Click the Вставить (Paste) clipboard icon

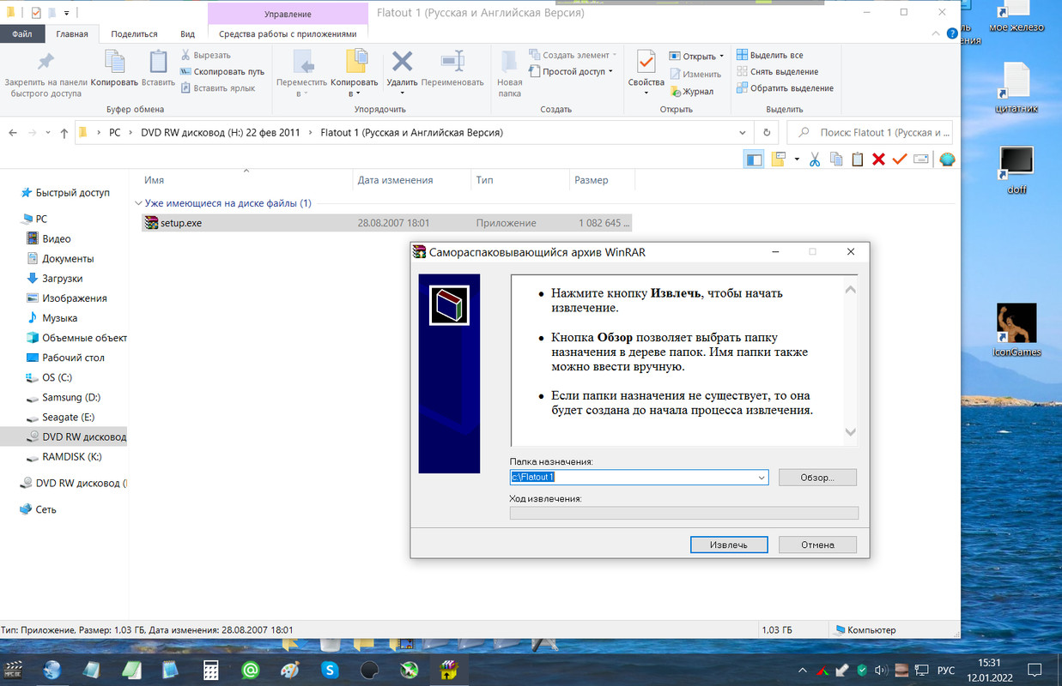click(x=158, y=62)
